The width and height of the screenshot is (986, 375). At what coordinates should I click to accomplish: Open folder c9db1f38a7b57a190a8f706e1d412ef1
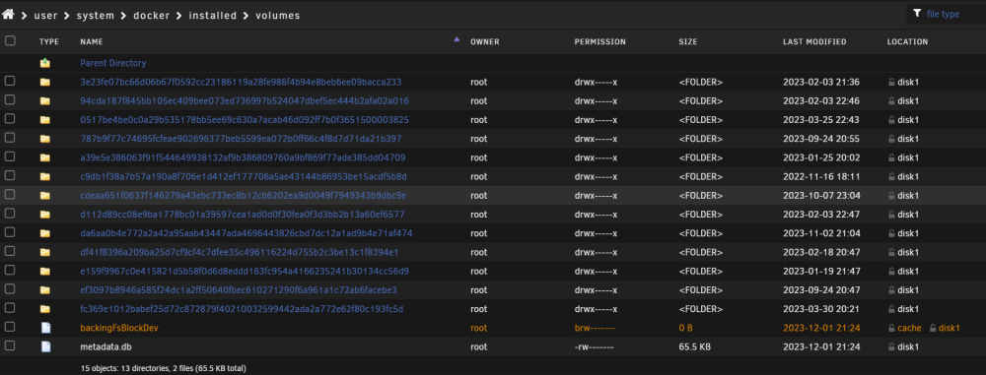tap(244, 176)
